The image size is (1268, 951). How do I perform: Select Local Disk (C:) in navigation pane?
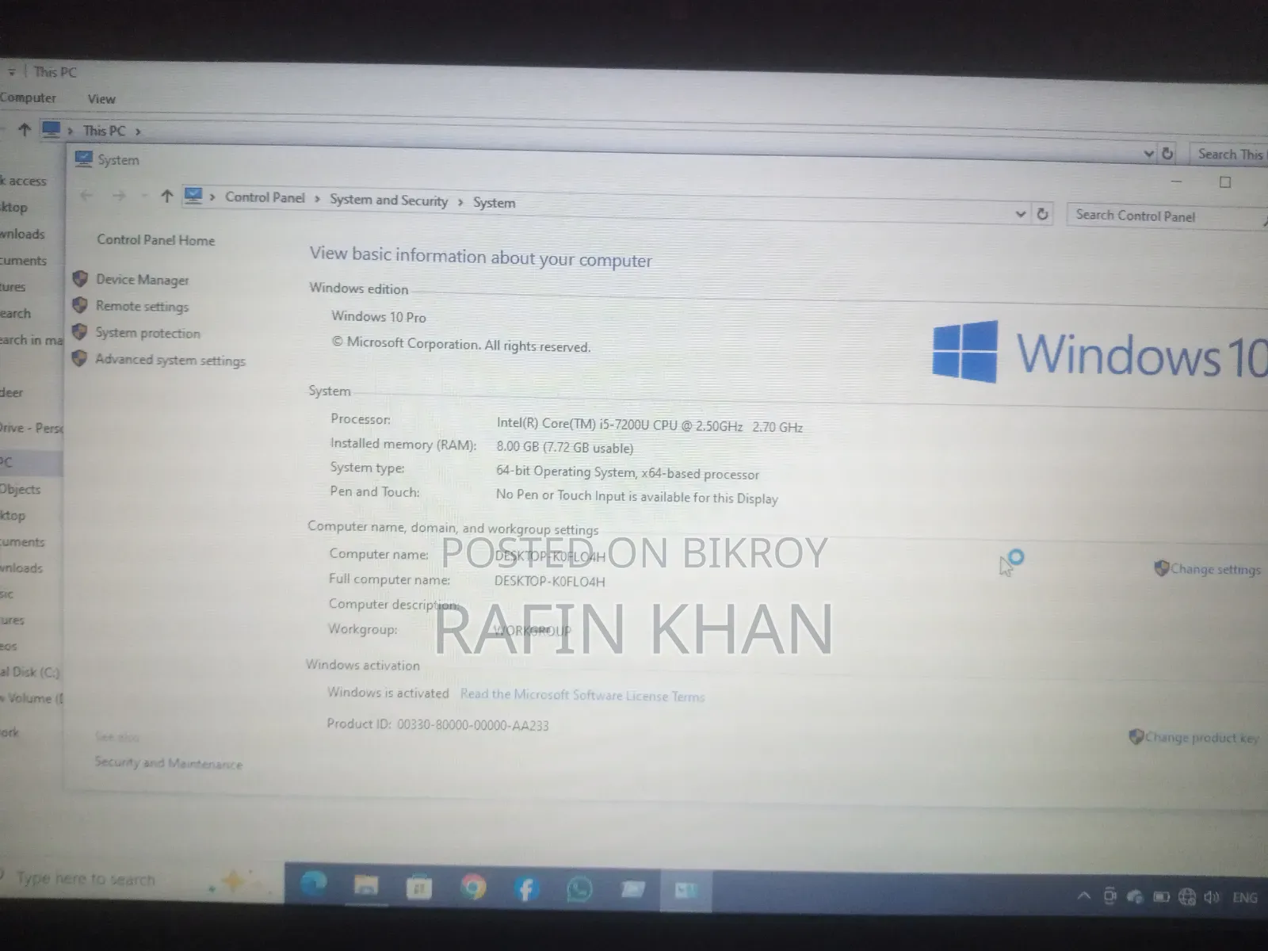coord(30,672)
